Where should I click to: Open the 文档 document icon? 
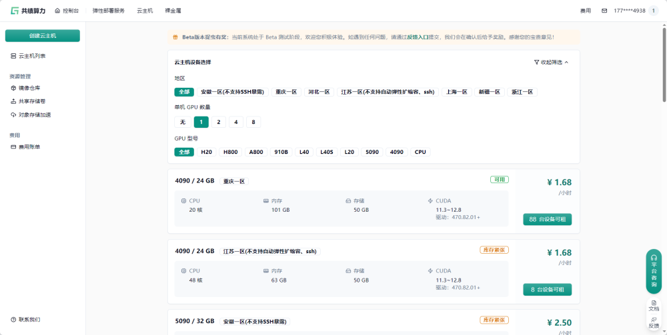(x=654, y=303)
